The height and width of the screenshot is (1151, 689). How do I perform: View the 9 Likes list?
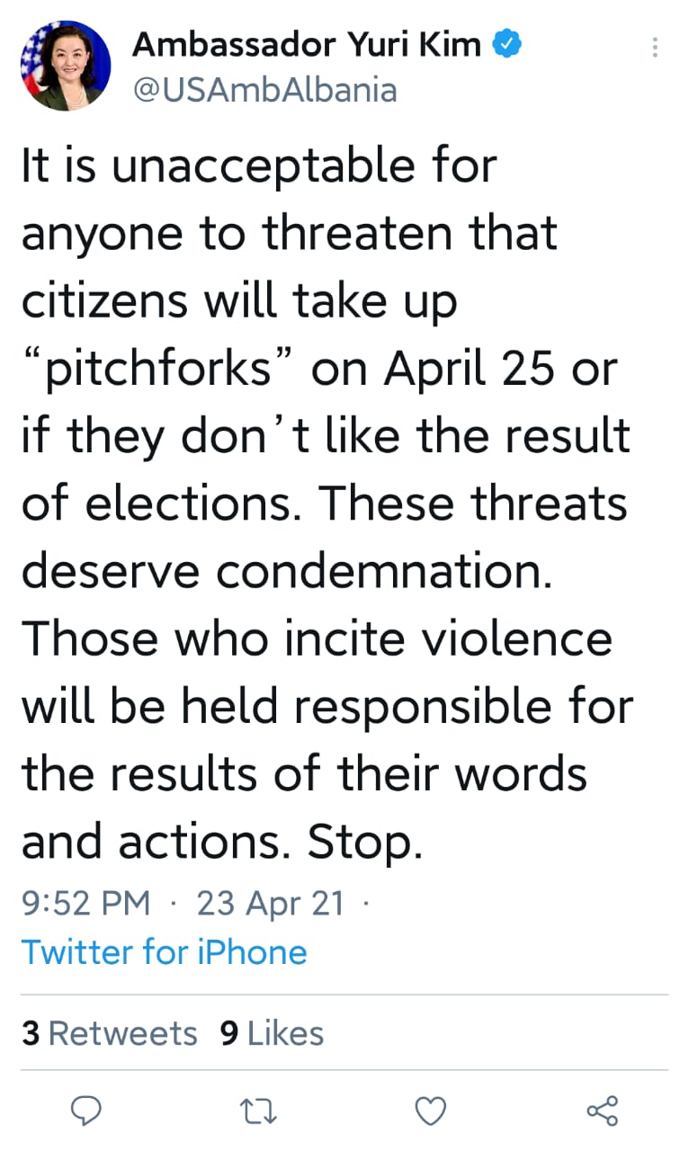[x=272, y=1033]
